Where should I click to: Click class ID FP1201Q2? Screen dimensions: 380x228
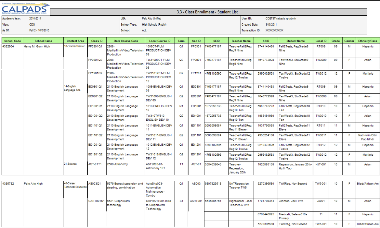(95, 73)
